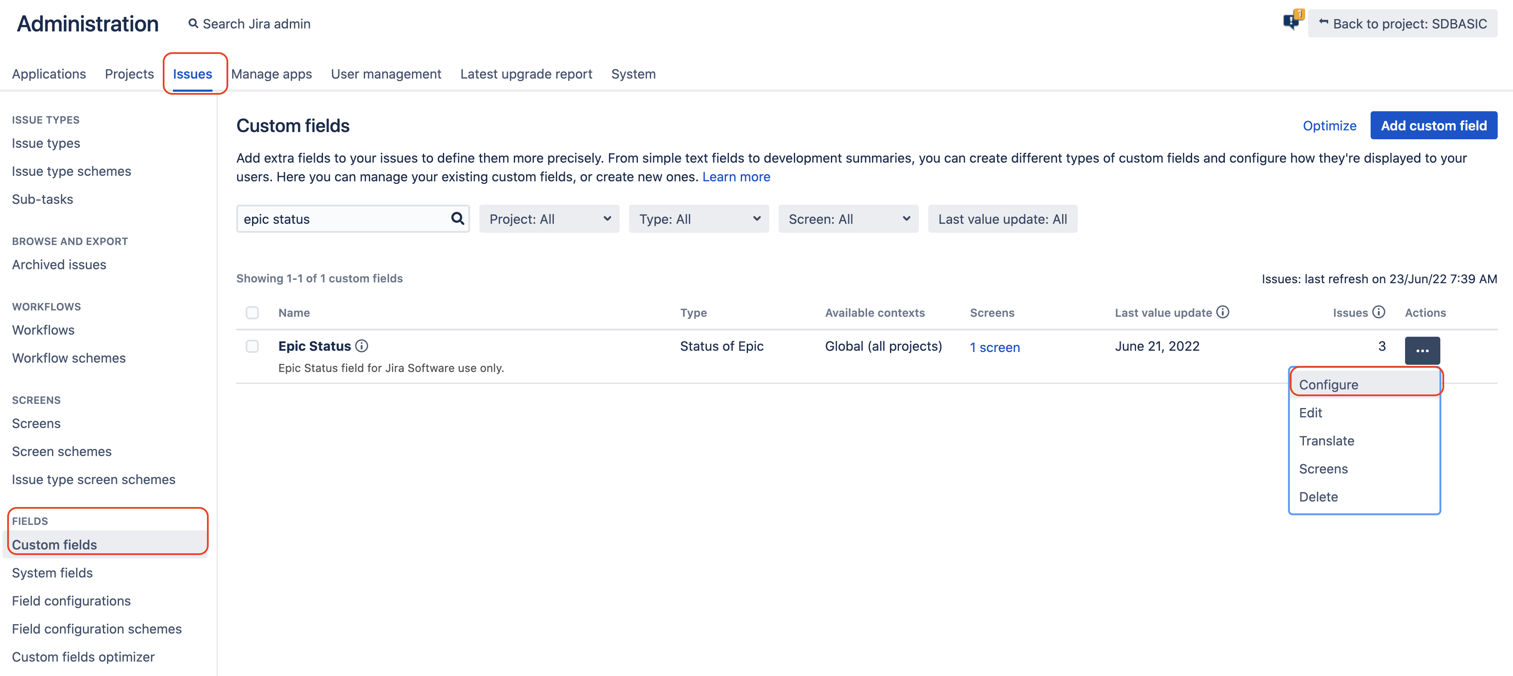The image size is (1513, 676).
Task: Click info icon beside Issues column header
Action: point(1379,312)
